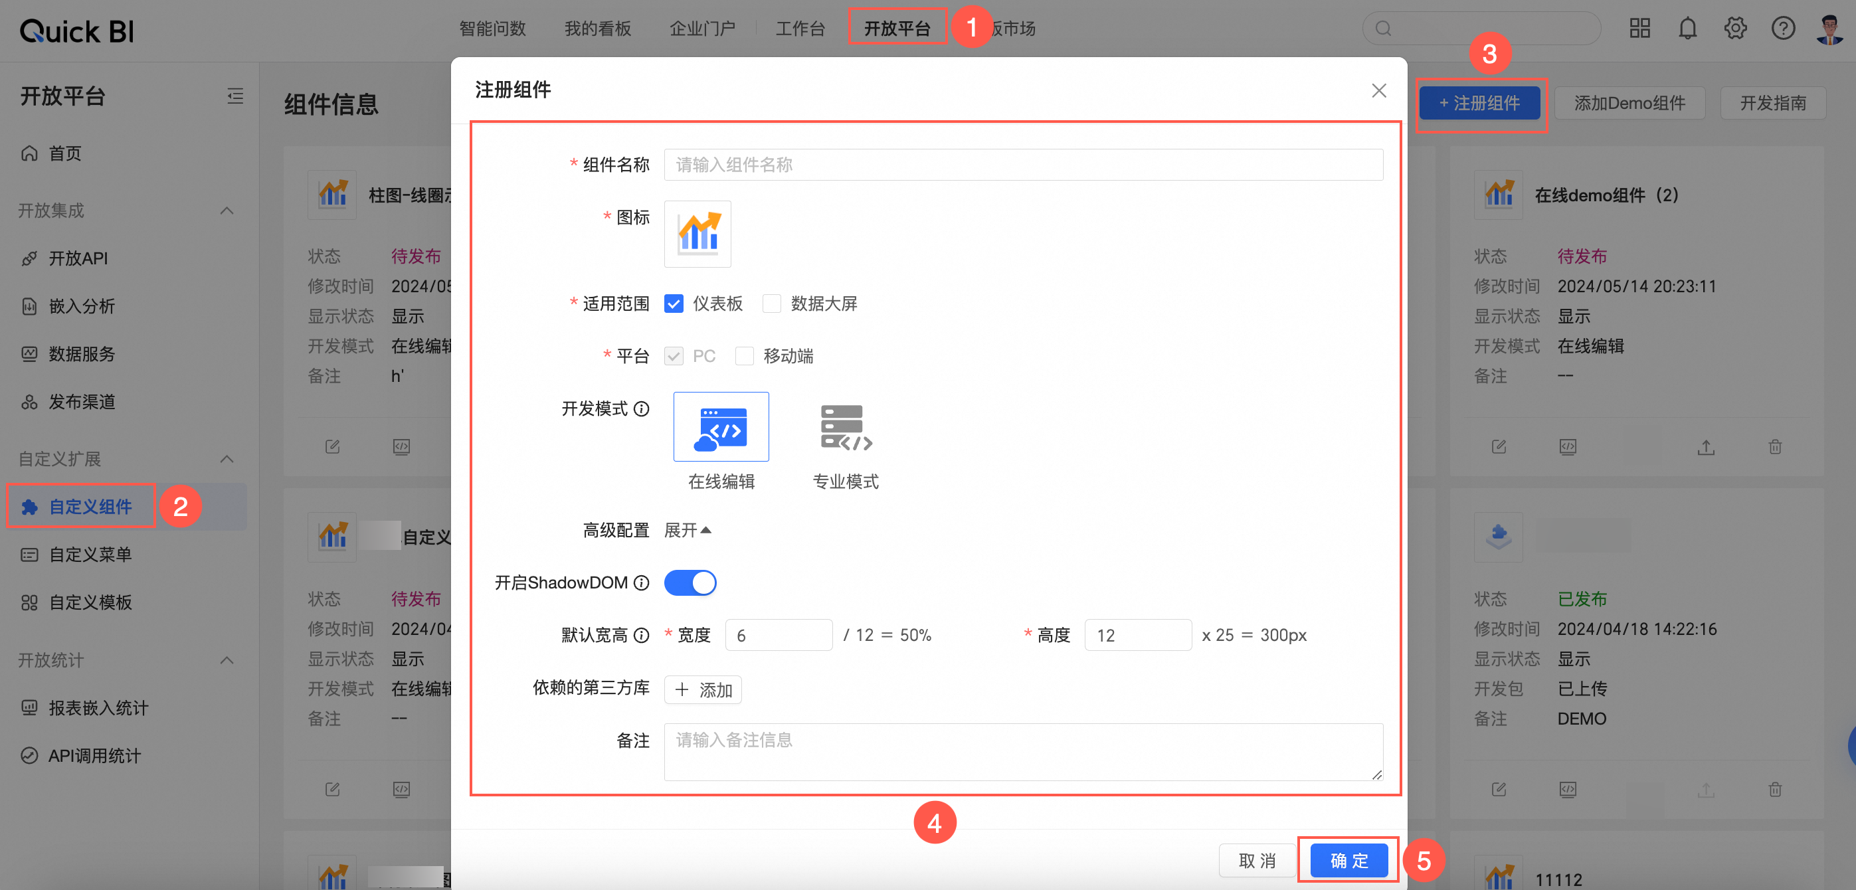The image size is (1856, 890).
Task: Click the 取消 cancel button
Action: tap(1257, 859)
